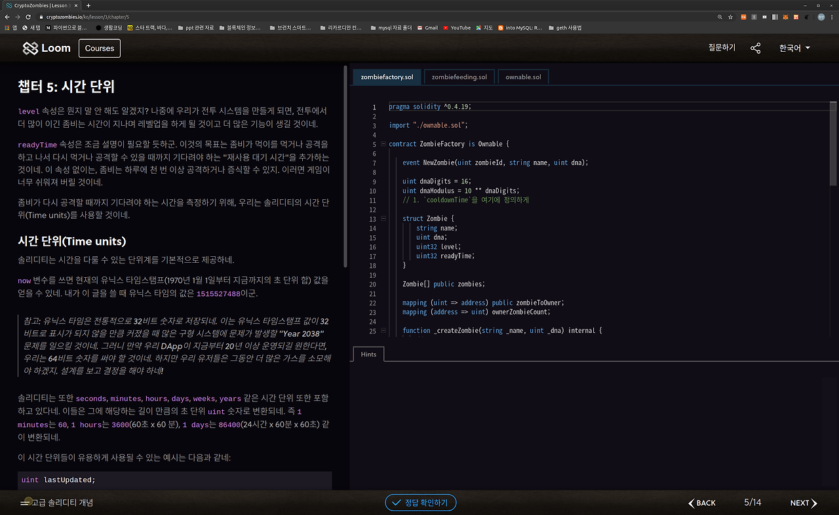Click the 질문하기 link
Screen dimensions: 839x515
tap(722, 48)
